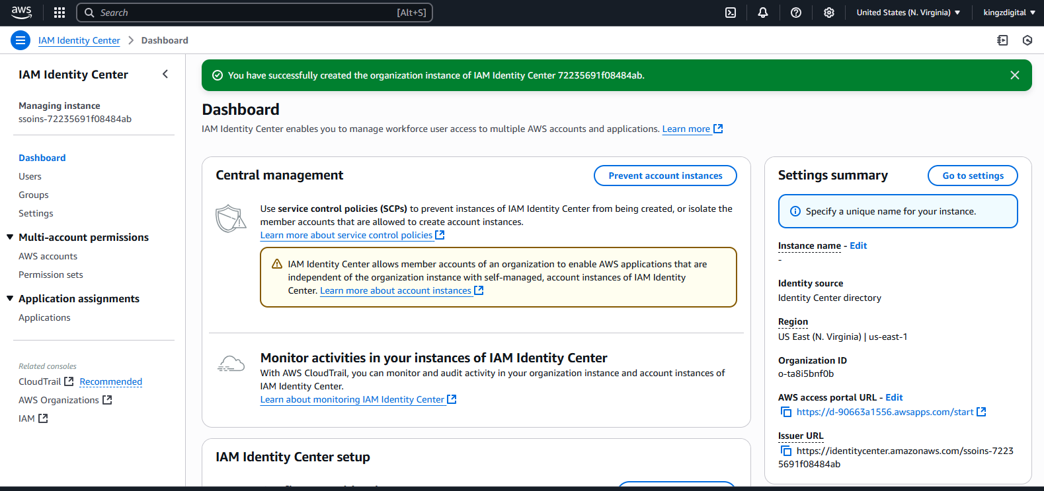
Task: Open Applications under Application assignments
Action: point(44,317)
